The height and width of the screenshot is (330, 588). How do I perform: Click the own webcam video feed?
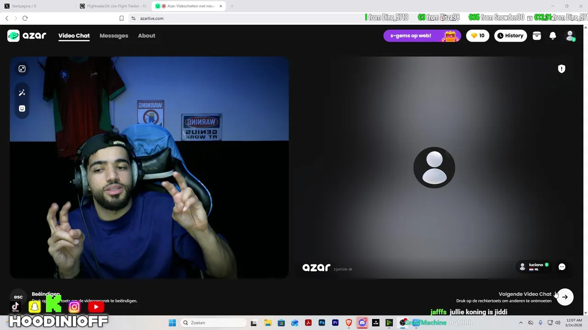[x=149, y=167]
